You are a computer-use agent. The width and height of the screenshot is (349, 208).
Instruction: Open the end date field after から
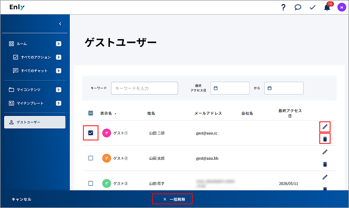tap(284, 88)
